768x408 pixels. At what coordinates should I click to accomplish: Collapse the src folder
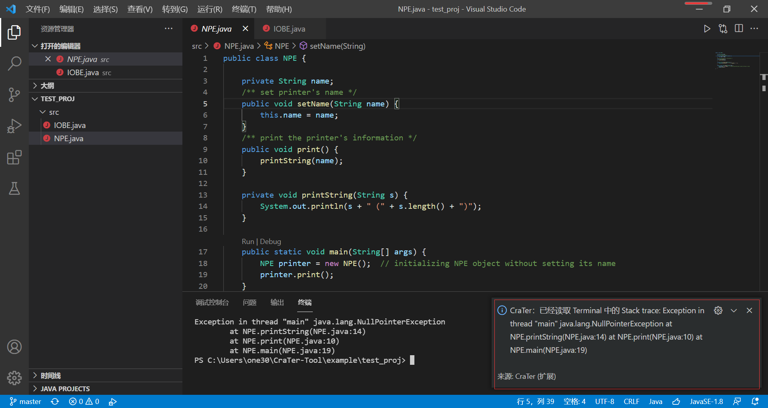tap(43, 112)
